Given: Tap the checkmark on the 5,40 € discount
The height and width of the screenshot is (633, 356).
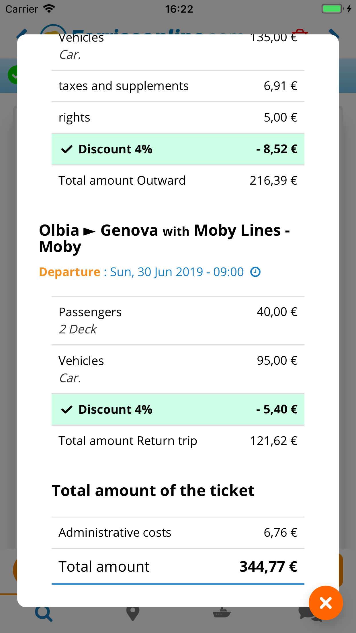Looking at the screenshot, I should coord(67,410).
